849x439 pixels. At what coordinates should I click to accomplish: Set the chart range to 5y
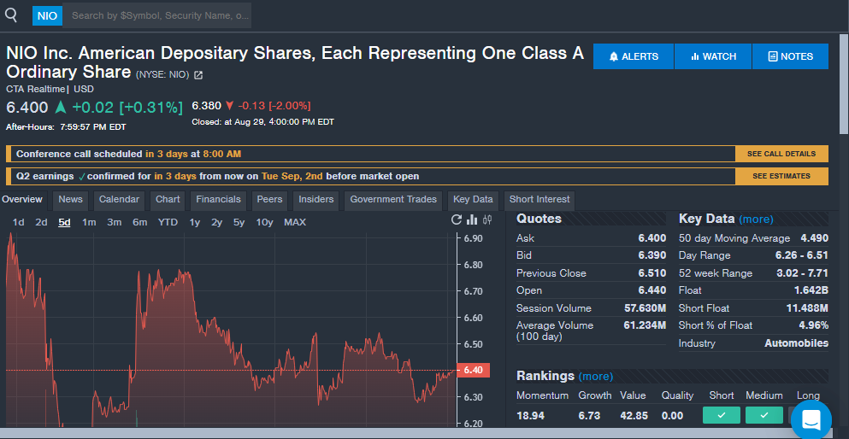[239, 222]
